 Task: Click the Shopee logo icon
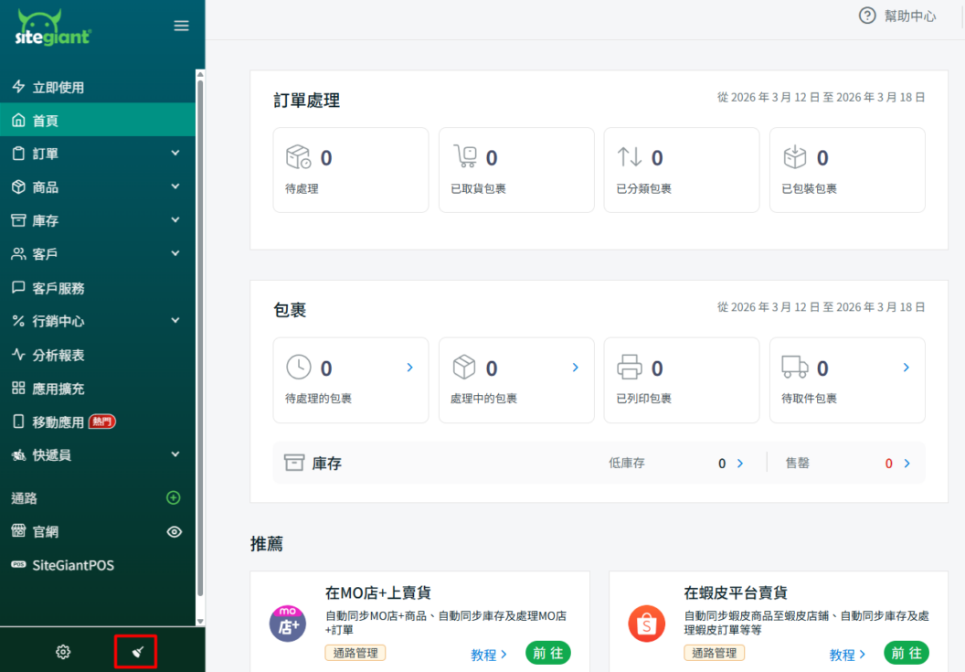(647, 624)
